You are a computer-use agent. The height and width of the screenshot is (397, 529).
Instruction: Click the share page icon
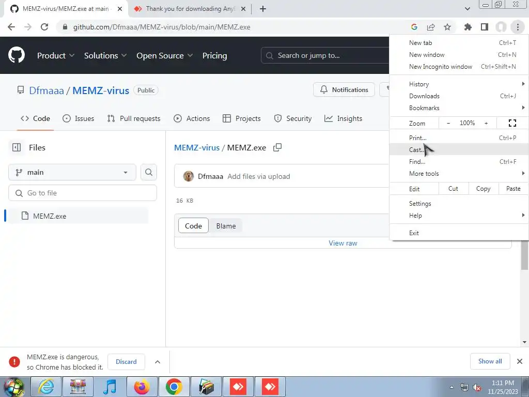pos(431,27)
